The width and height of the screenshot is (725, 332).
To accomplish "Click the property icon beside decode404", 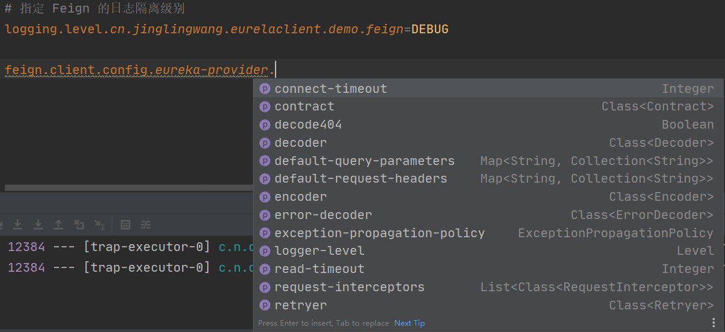I will [x=264, y=125].
